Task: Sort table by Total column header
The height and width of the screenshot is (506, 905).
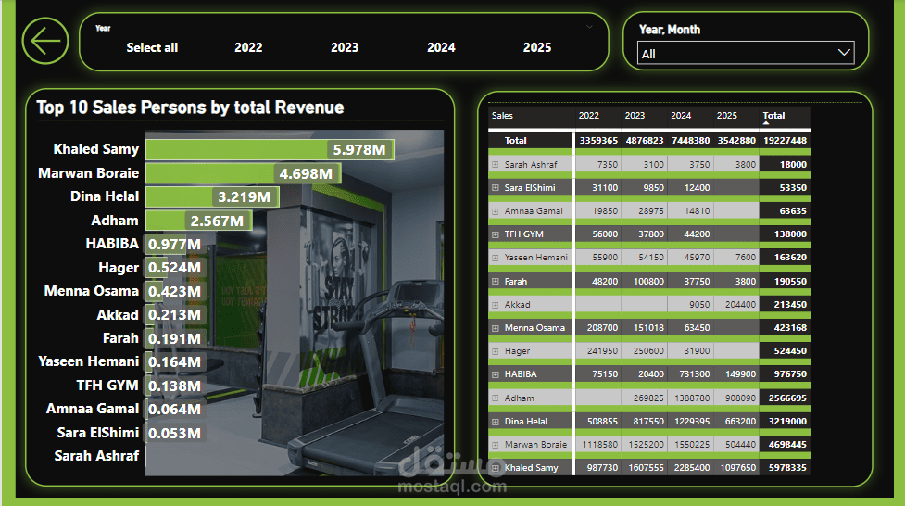Action: click(x=773, y=116)
